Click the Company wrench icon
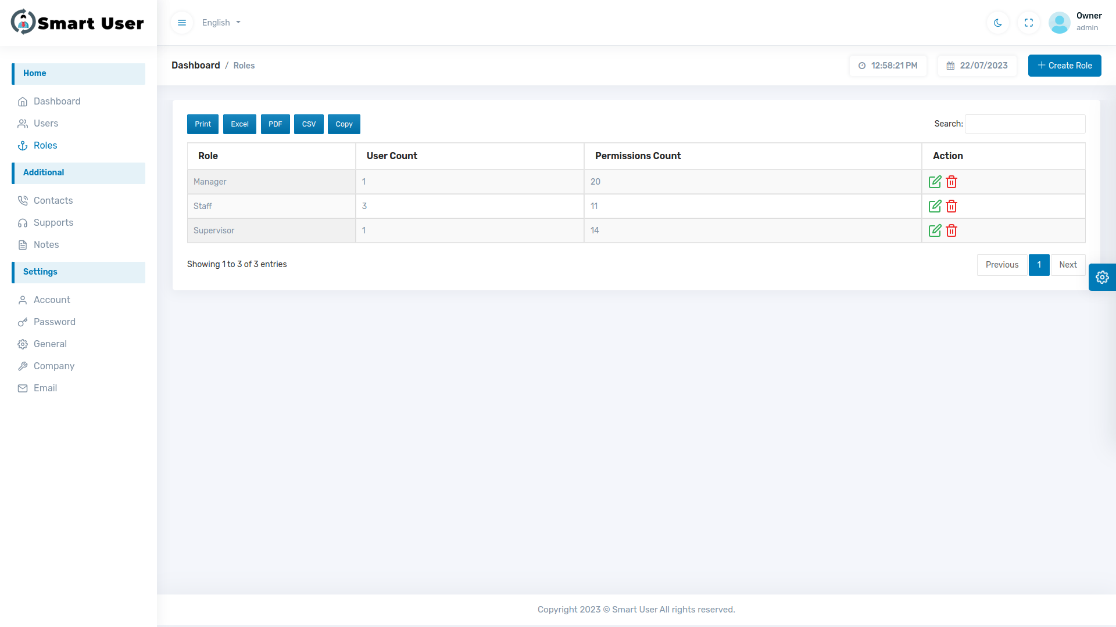This screenshot has height=627, width=1116. click(x=23, y=366)
